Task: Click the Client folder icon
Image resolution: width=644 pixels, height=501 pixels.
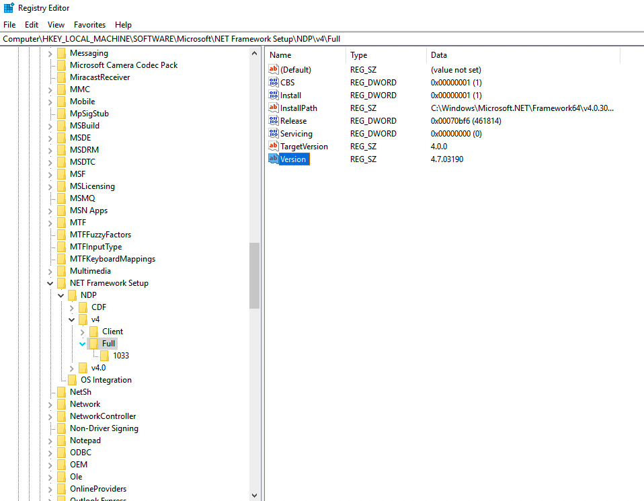Action: (x=93, y=332)
